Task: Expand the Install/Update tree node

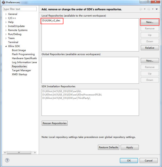Action: (x=6, y=26)
